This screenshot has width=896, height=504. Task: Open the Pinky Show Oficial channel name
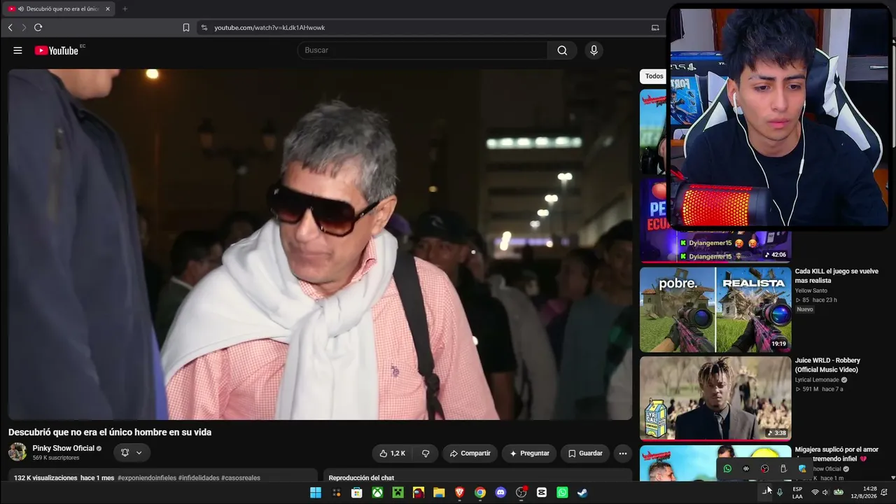[63, 448]
